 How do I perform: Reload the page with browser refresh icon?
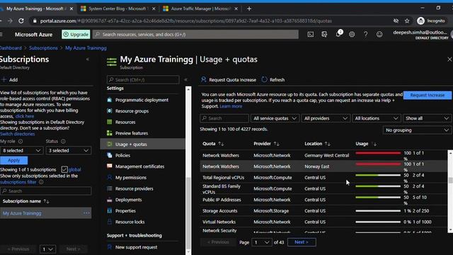(x=21, y=21)
